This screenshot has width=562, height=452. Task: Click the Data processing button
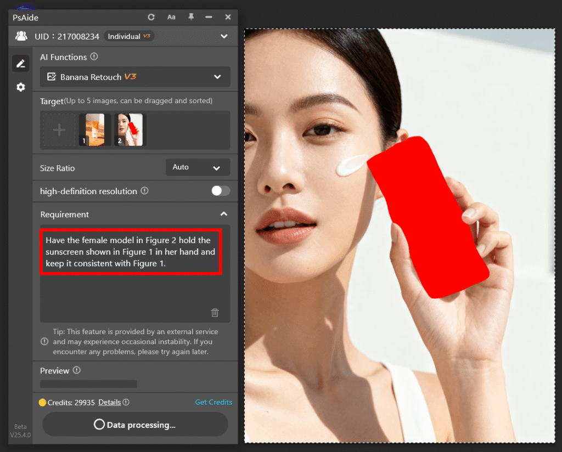coord(135,425)
